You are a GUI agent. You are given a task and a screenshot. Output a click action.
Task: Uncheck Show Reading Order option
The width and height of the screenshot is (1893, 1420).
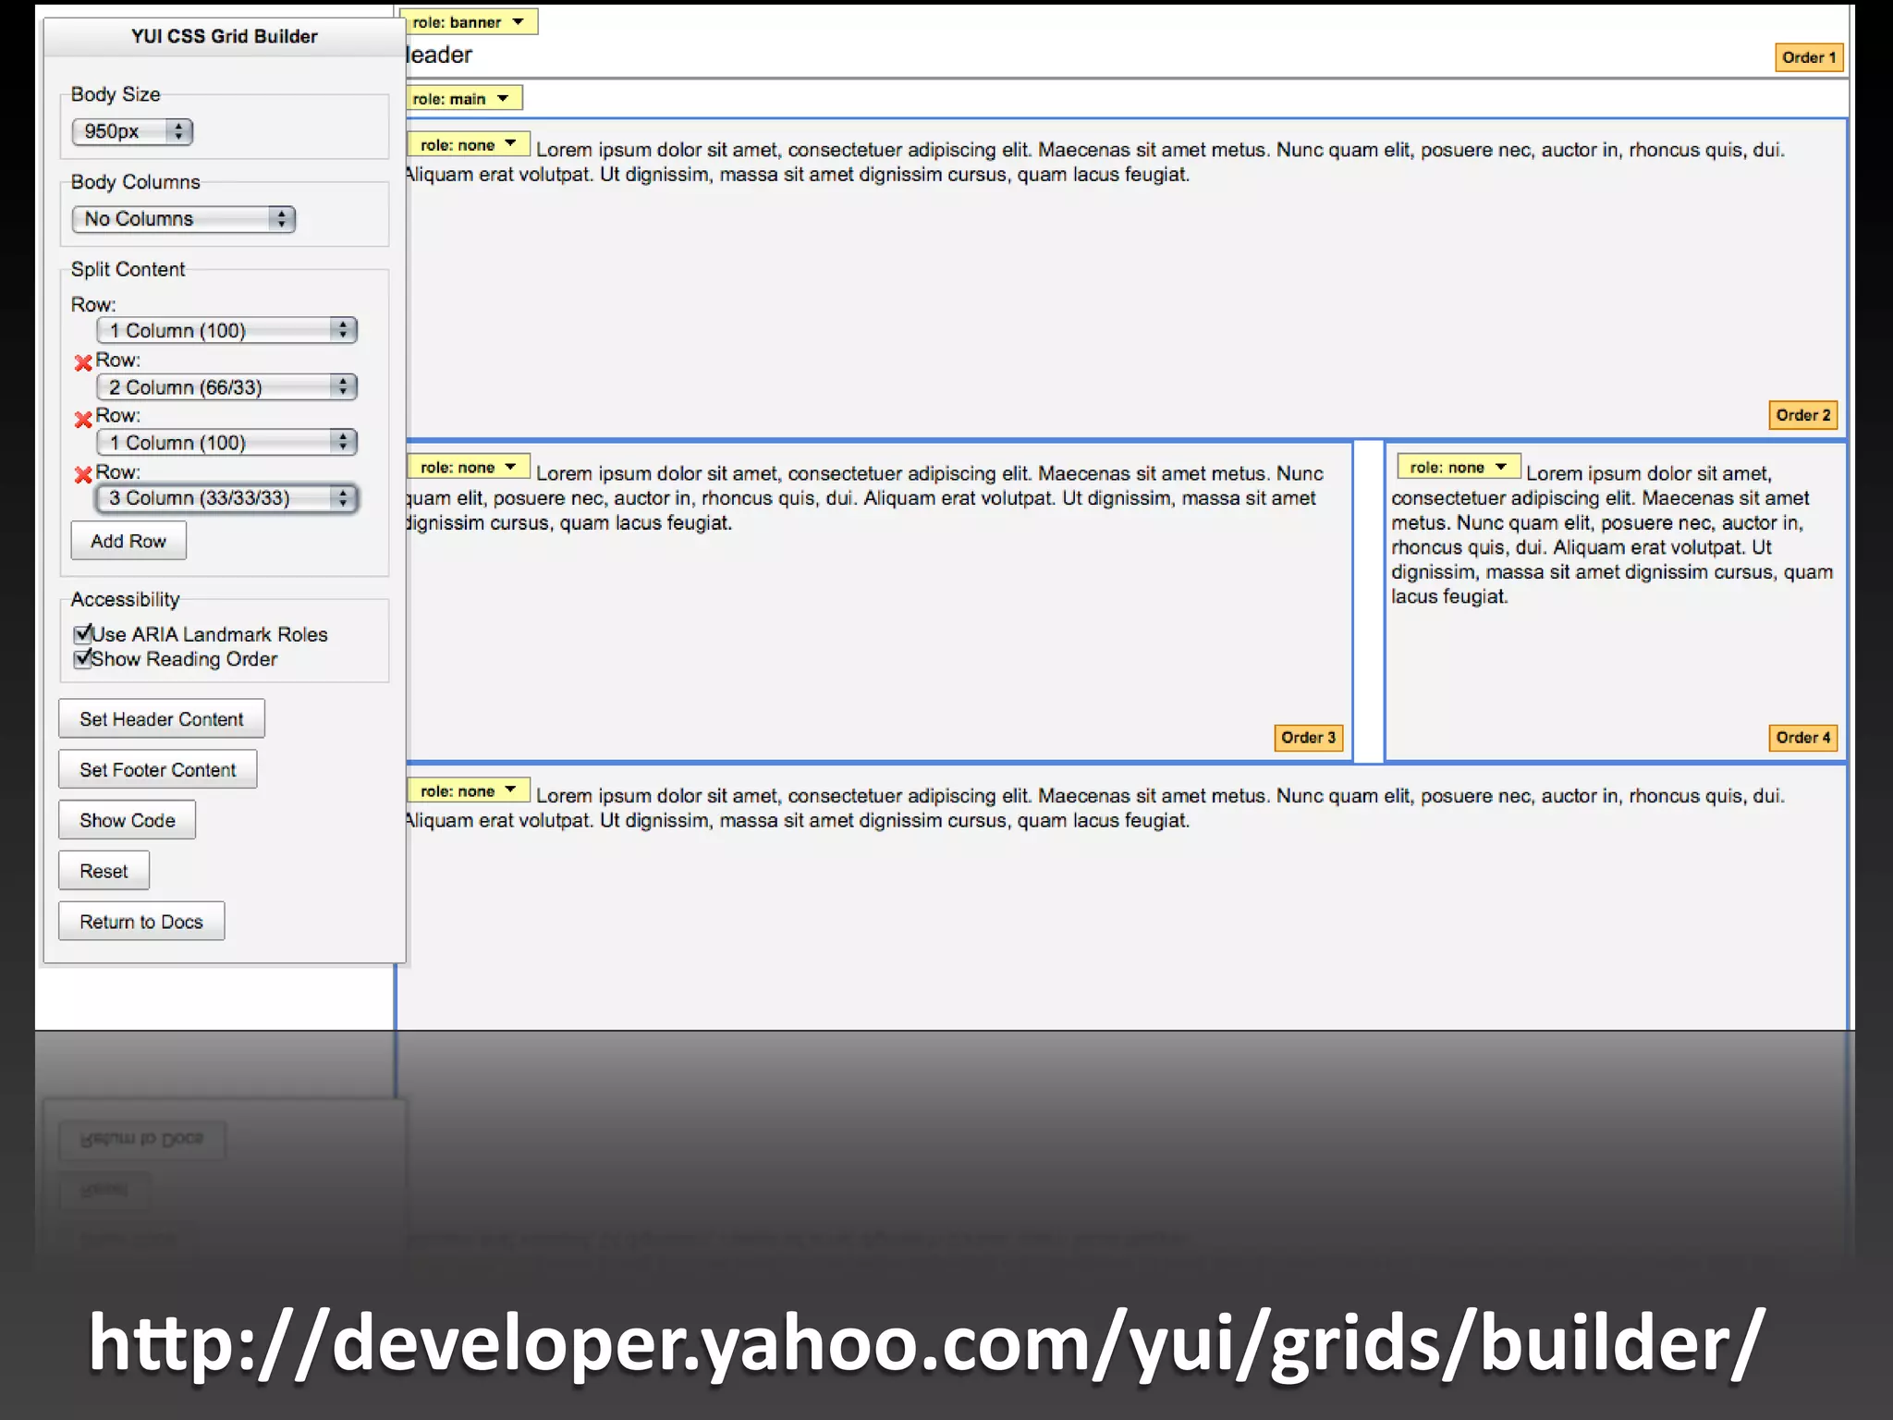pyautogui.click(x=82, y=658)
